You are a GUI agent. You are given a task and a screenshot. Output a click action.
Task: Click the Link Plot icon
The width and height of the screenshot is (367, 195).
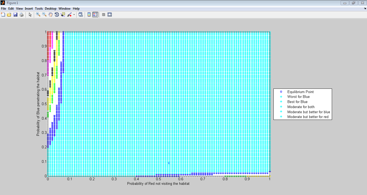point(80,14)
